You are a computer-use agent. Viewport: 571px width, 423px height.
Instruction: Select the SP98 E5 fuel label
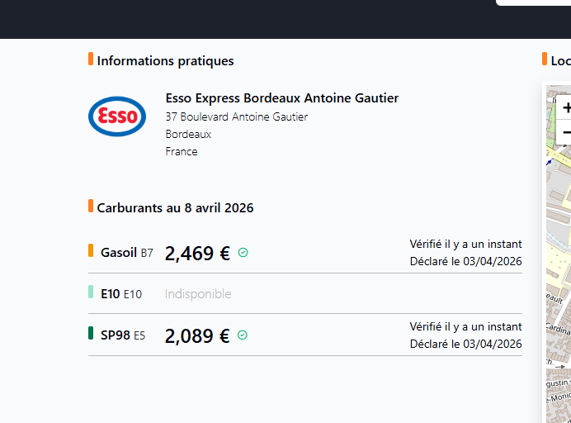123,335
